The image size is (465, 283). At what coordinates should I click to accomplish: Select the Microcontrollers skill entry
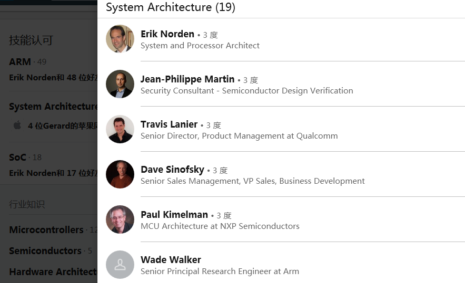click(46, 230)
